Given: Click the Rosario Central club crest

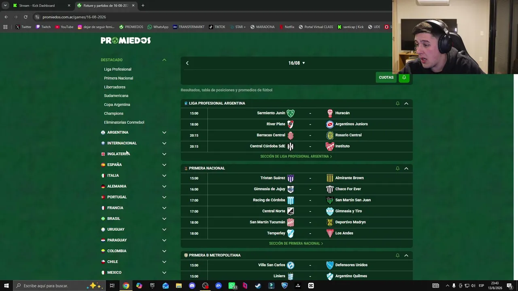Looking at the screenshot, I should point(330,135).
